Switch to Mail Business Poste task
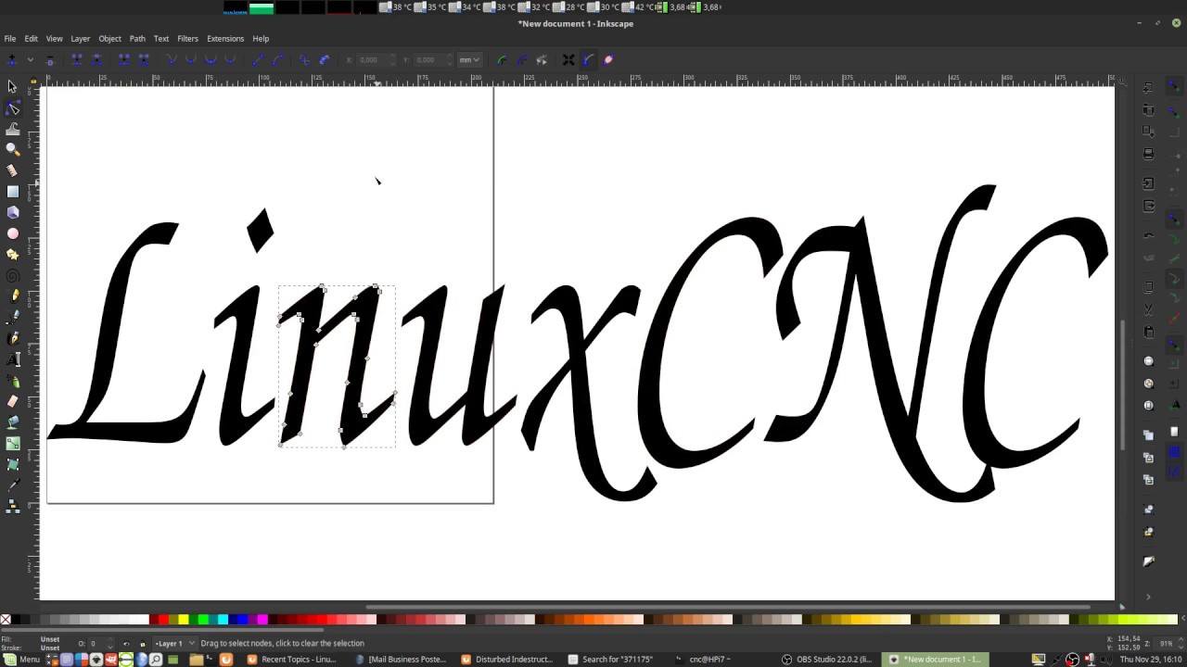The height and width of the screenshot is (667, 1187). pos(402,660)
